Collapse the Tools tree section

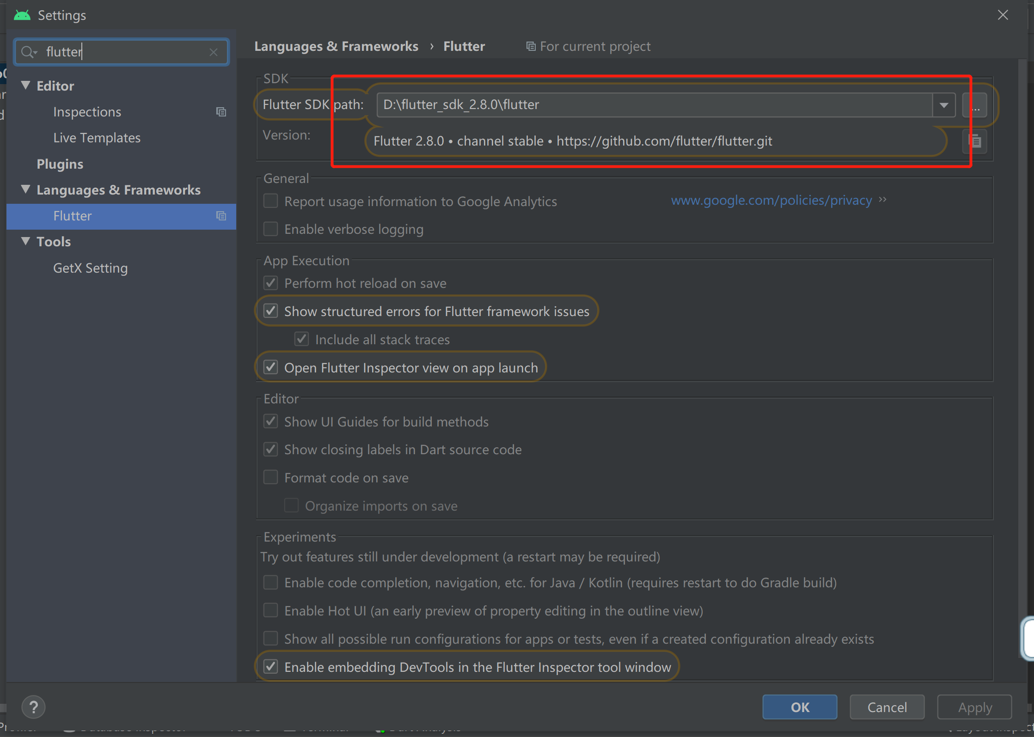coord(26,241)
